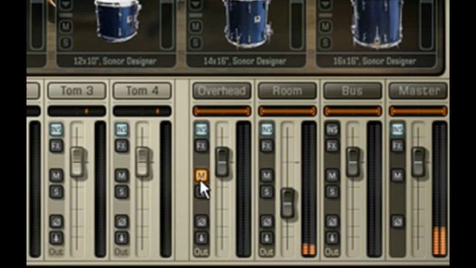The width and height of the screenshot is (476, 268).
Task: Mute the 16x16" Sonor Designer drum
Action: (x=326, y=27)
